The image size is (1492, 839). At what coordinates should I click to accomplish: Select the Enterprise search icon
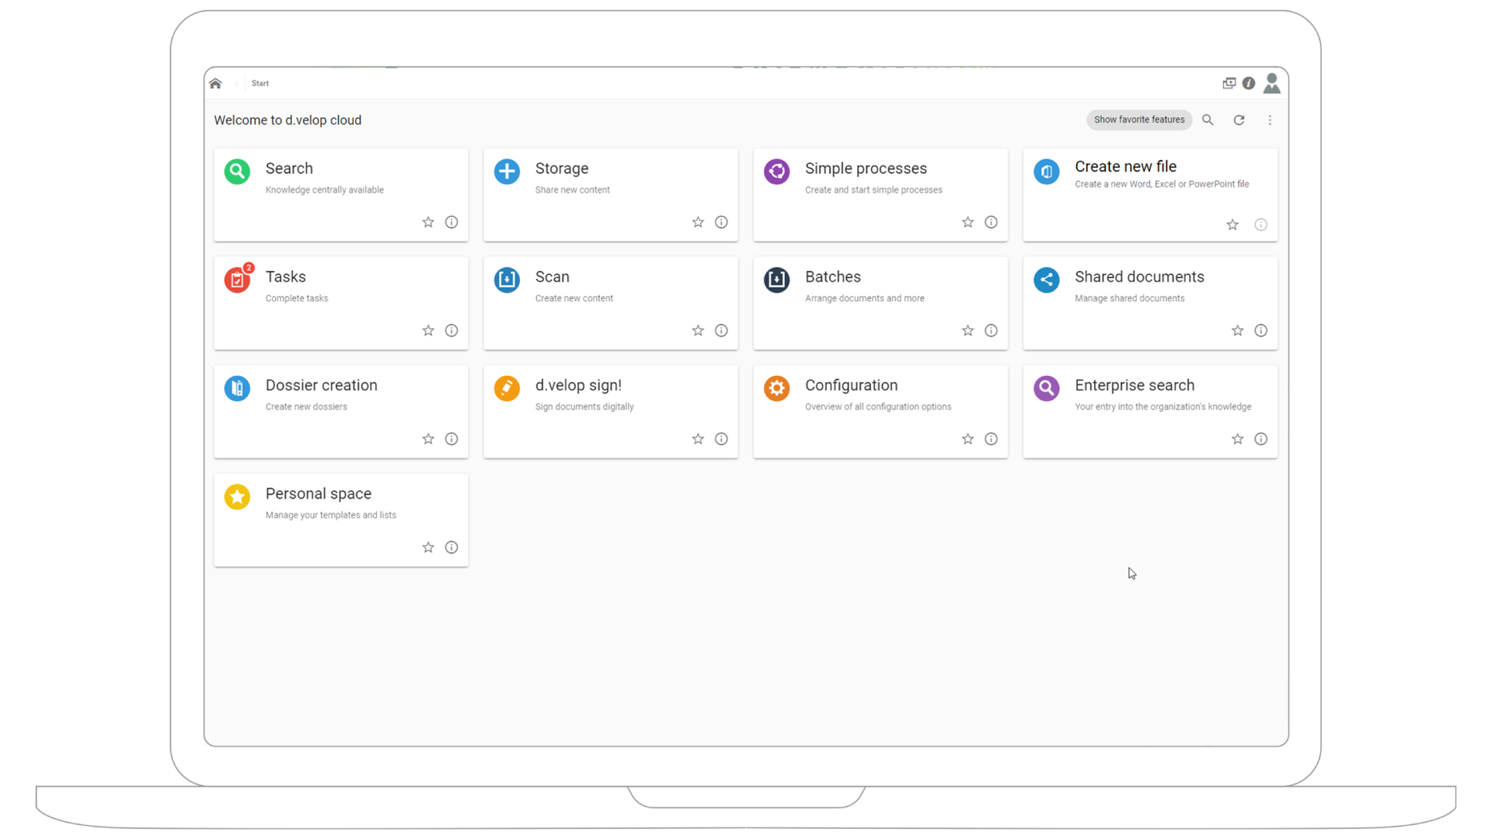[x=1047, y=388]
